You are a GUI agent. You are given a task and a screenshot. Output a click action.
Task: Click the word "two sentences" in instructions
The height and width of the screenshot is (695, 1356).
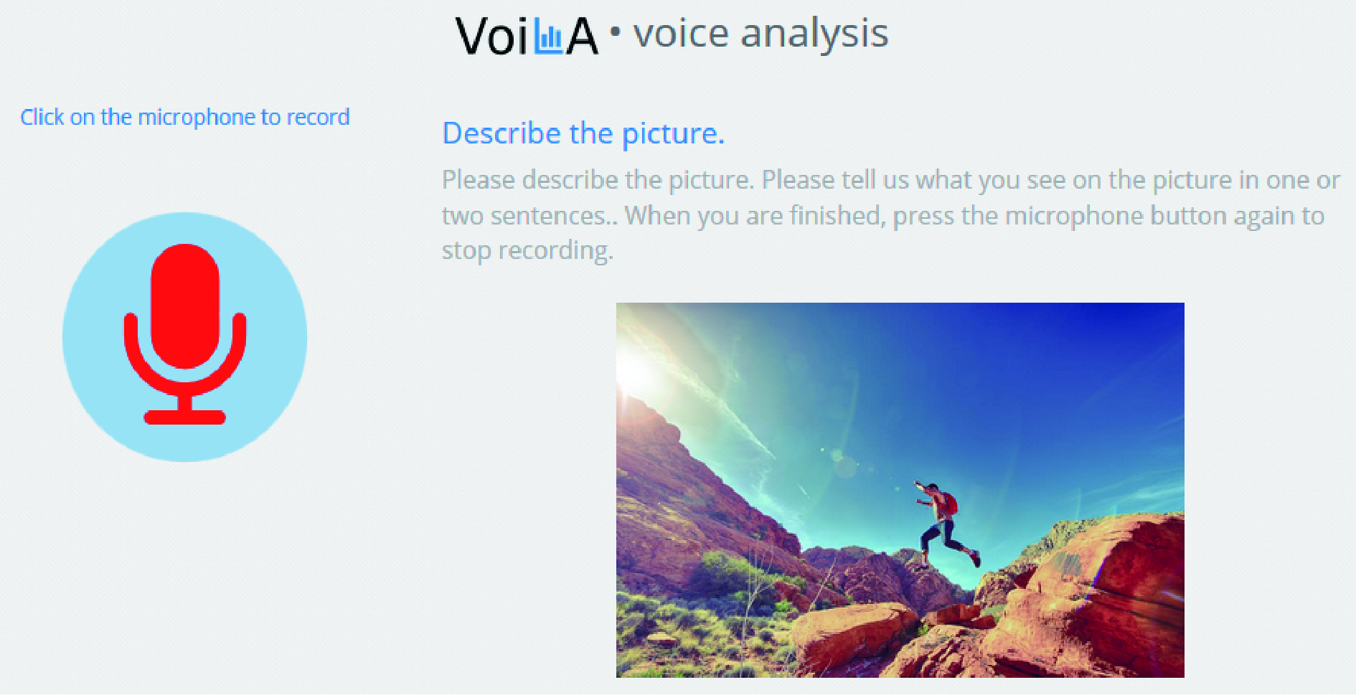tap(524, 216)
